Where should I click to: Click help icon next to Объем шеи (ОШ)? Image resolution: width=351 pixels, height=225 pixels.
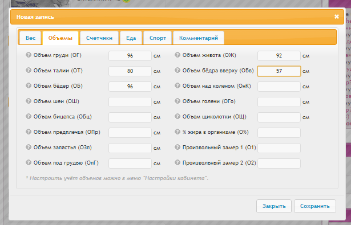point(29,101)
